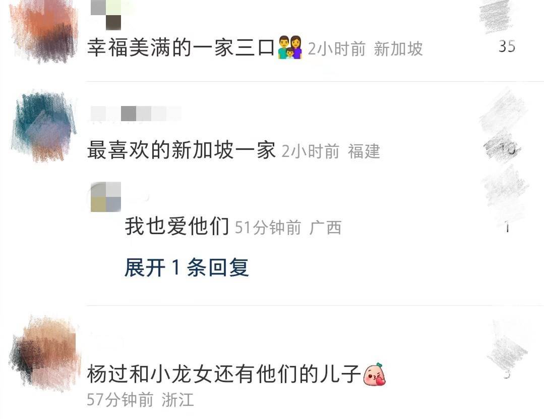544x419 pixels.
Task: Tap the like count 10
Action: click(x=506, y=149)
